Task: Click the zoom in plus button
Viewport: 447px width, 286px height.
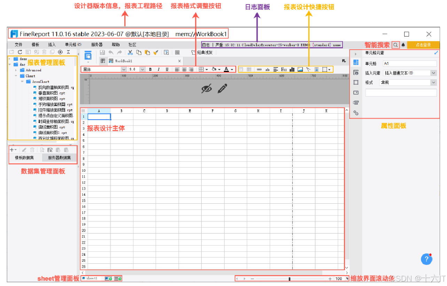Action: point(330,279)
